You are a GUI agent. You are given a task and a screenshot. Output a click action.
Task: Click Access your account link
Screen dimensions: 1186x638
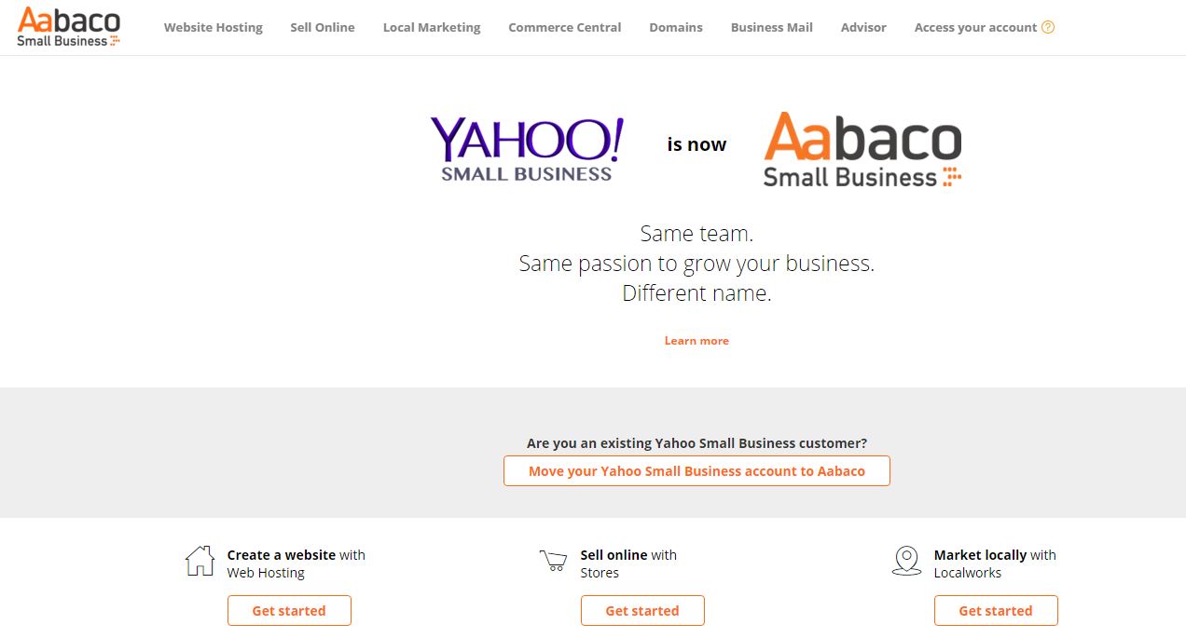point(975,27)
